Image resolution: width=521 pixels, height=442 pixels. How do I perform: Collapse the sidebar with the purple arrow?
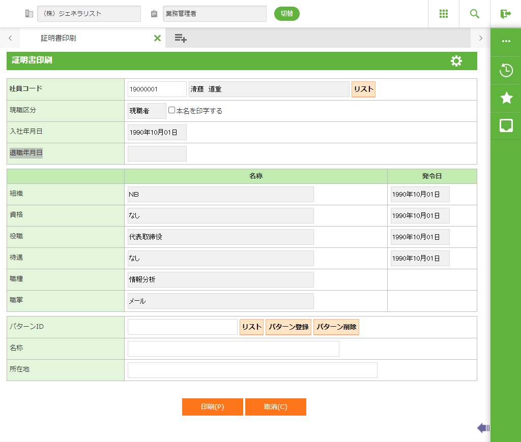[x=483, y=428]
